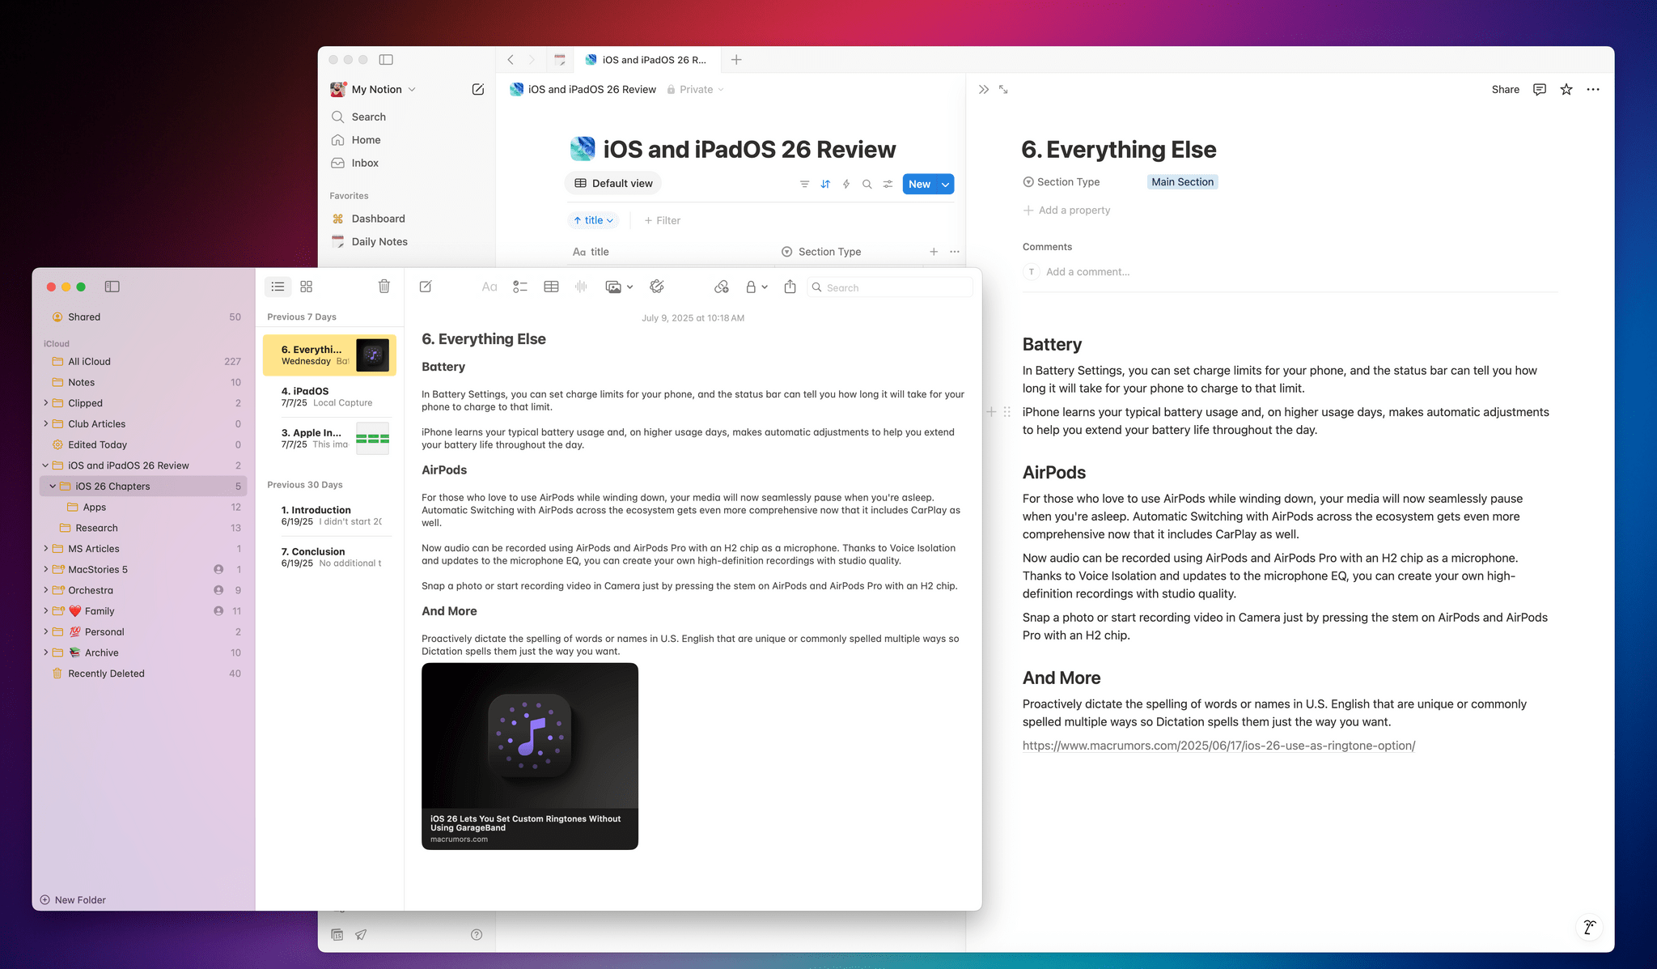Open the New button dropdown arrow

945,185
